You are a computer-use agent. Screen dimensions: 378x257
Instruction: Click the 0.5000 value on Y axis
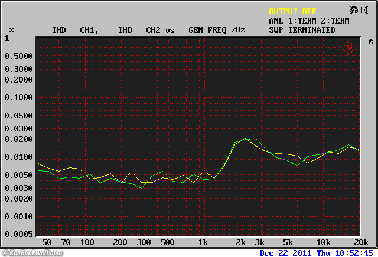click(x=18, y=57)
